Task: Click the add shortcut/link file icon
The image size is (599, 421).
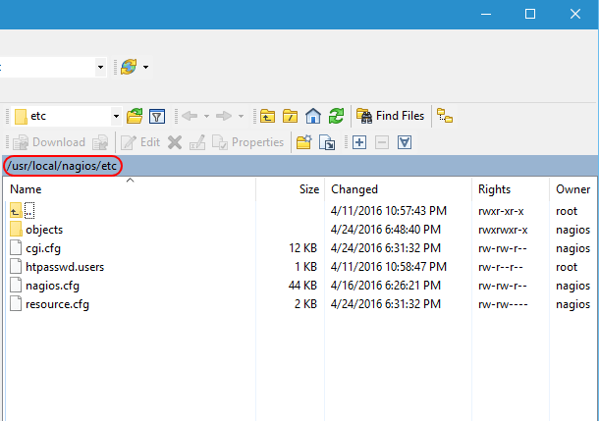Action: tap(327, 142)
